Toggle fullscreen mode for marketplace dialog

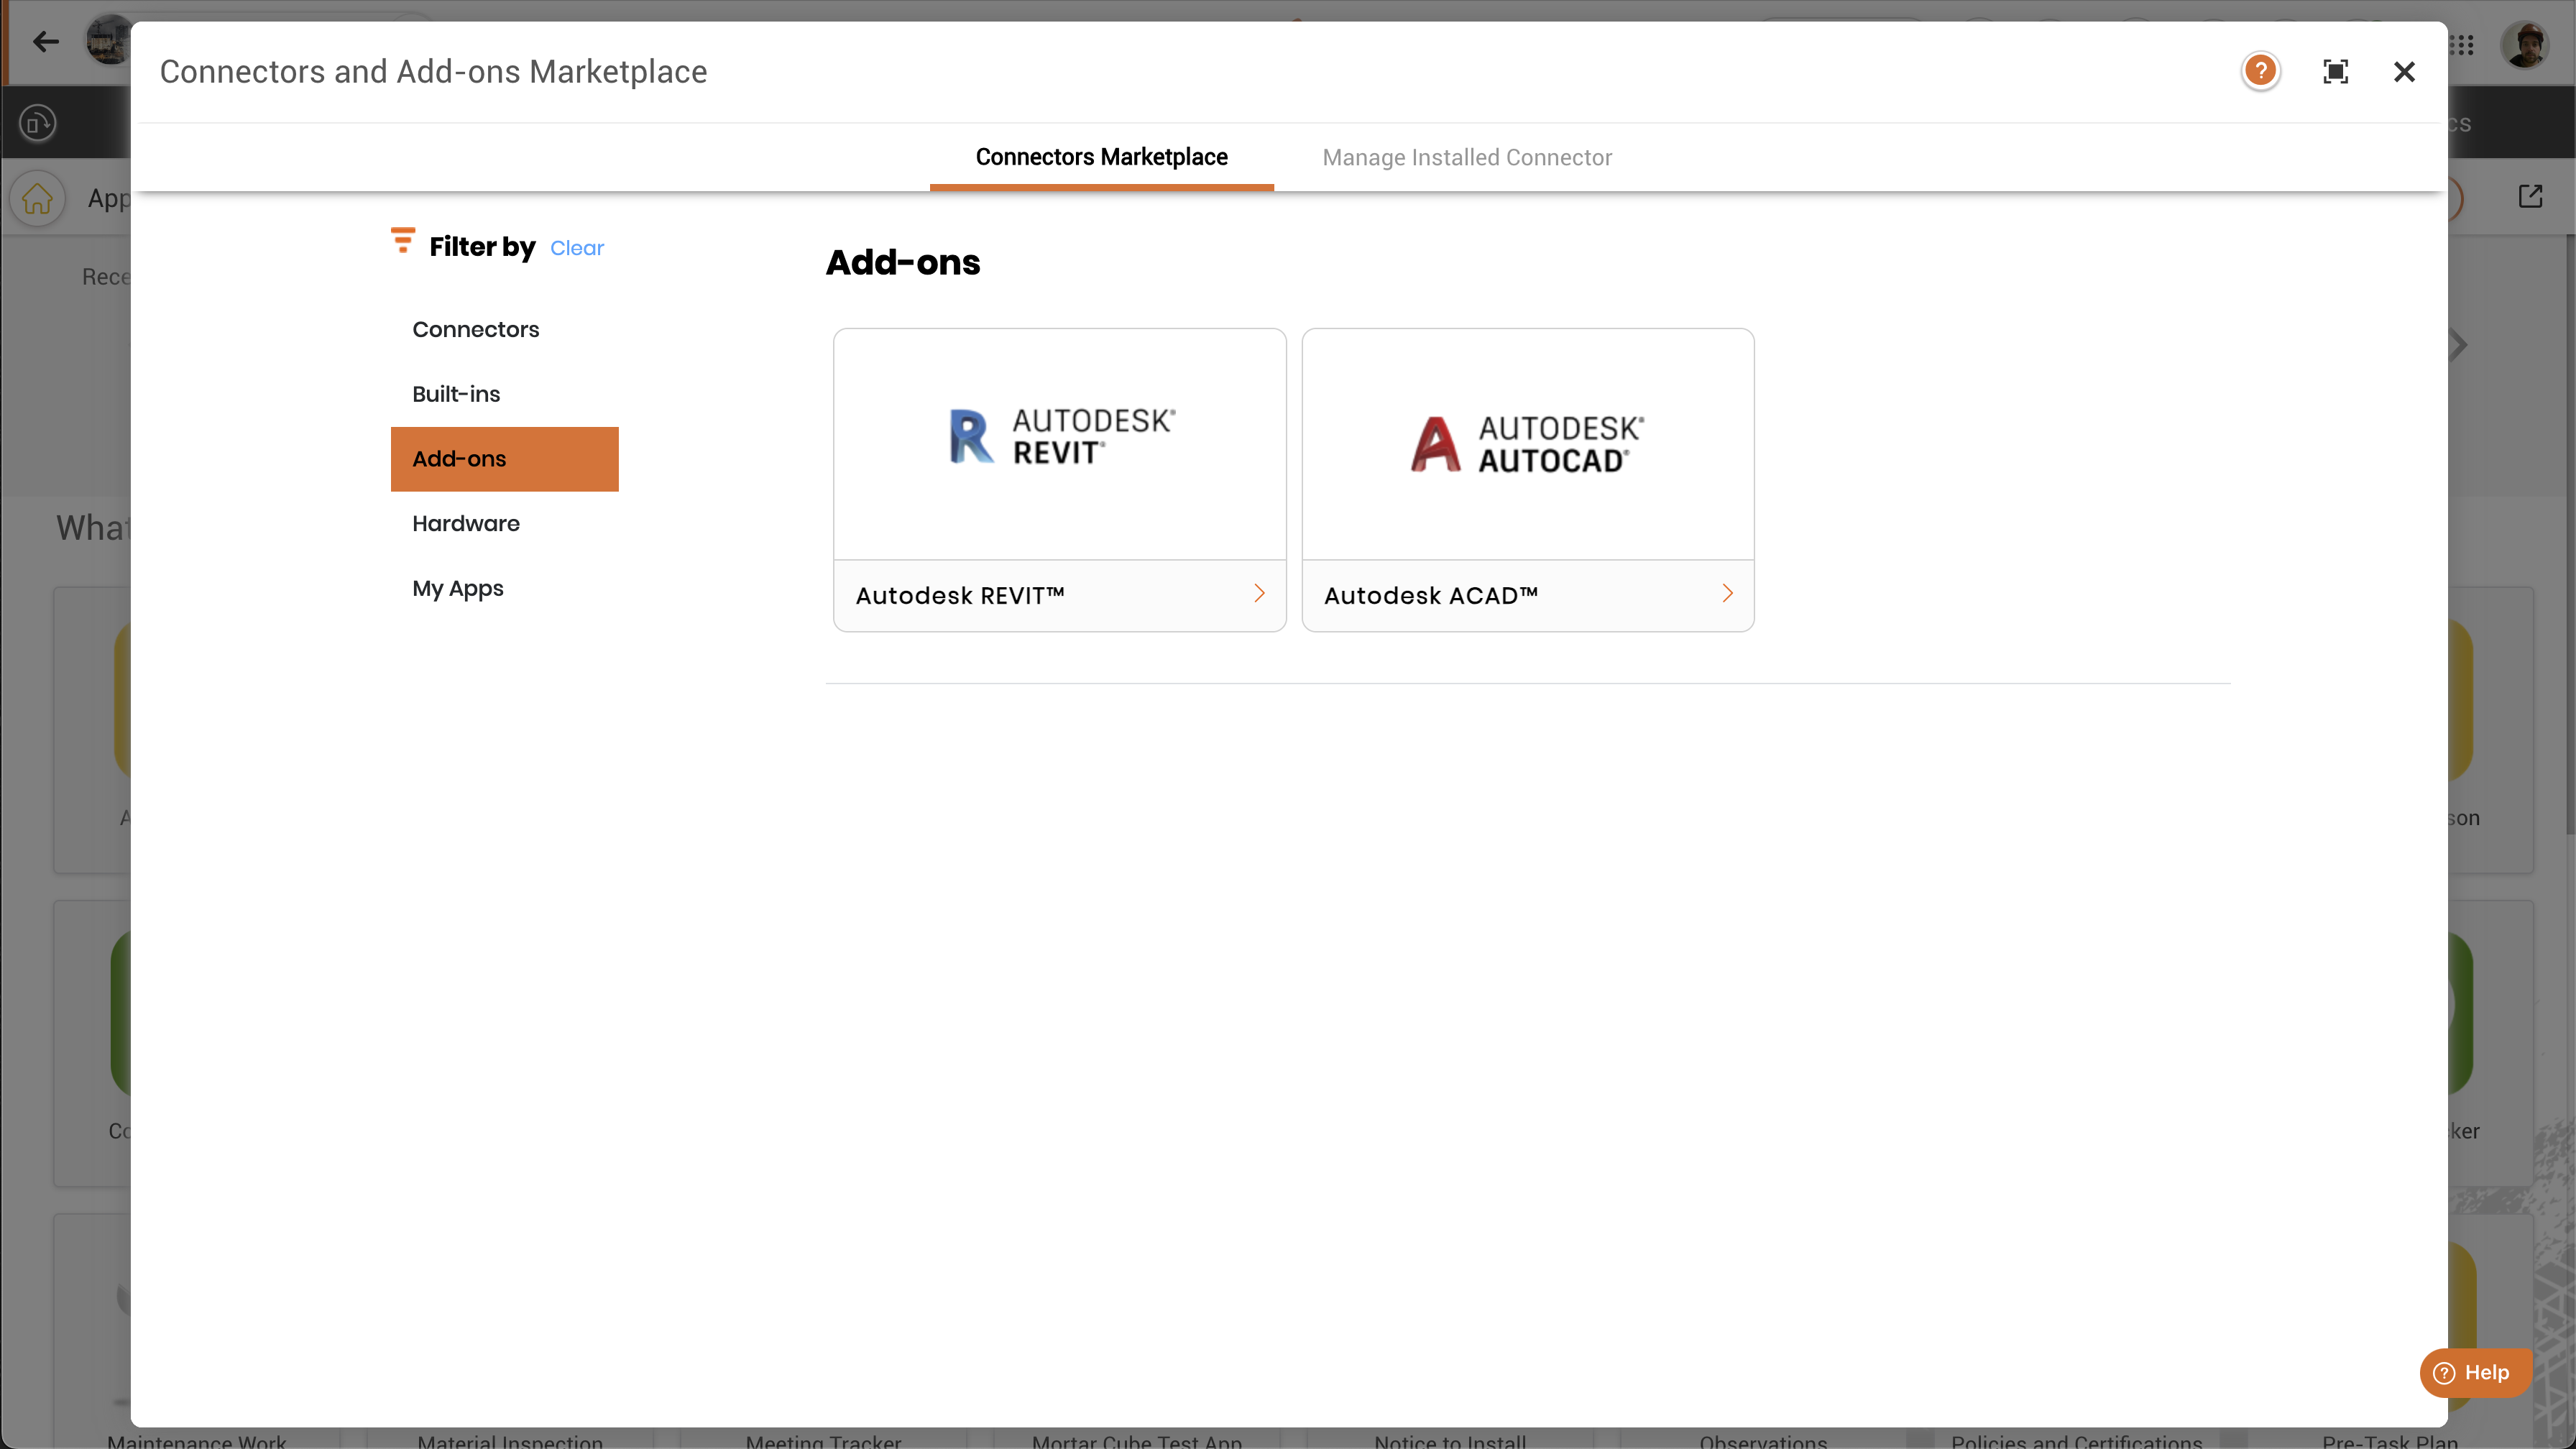tap(2335, 72)
